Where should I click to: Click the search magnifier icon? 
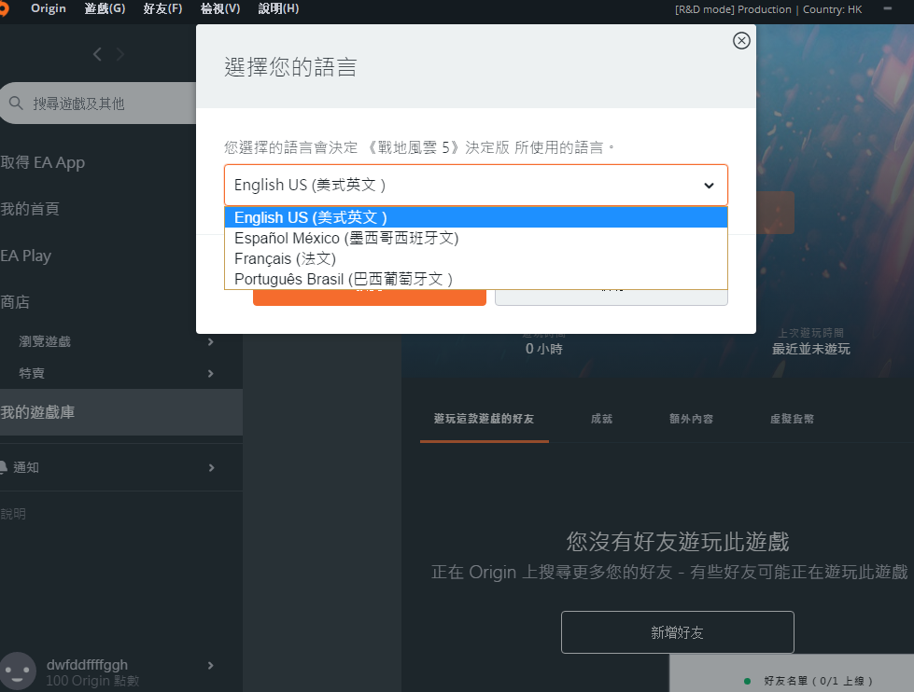tap(16, 104)
